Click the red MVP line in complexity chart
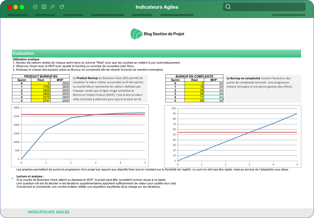Screen dimensions: 314x218 pyautogui.click(x=237, y=132)
